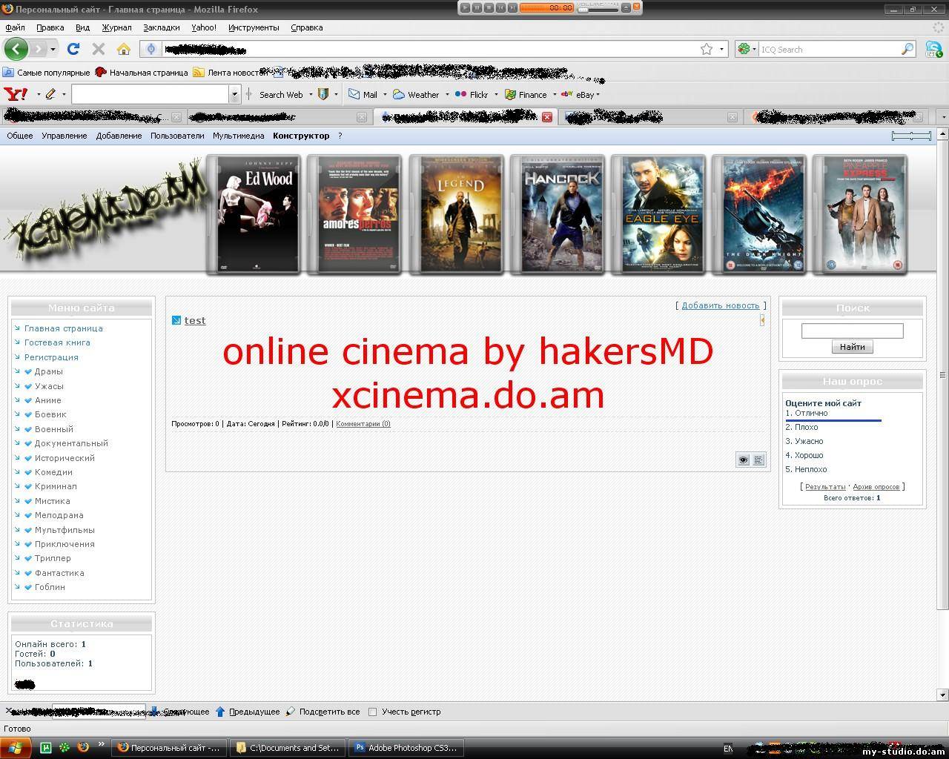
Task: Click the ICQ search magnifier icon
Action: [x=907, y=49]
